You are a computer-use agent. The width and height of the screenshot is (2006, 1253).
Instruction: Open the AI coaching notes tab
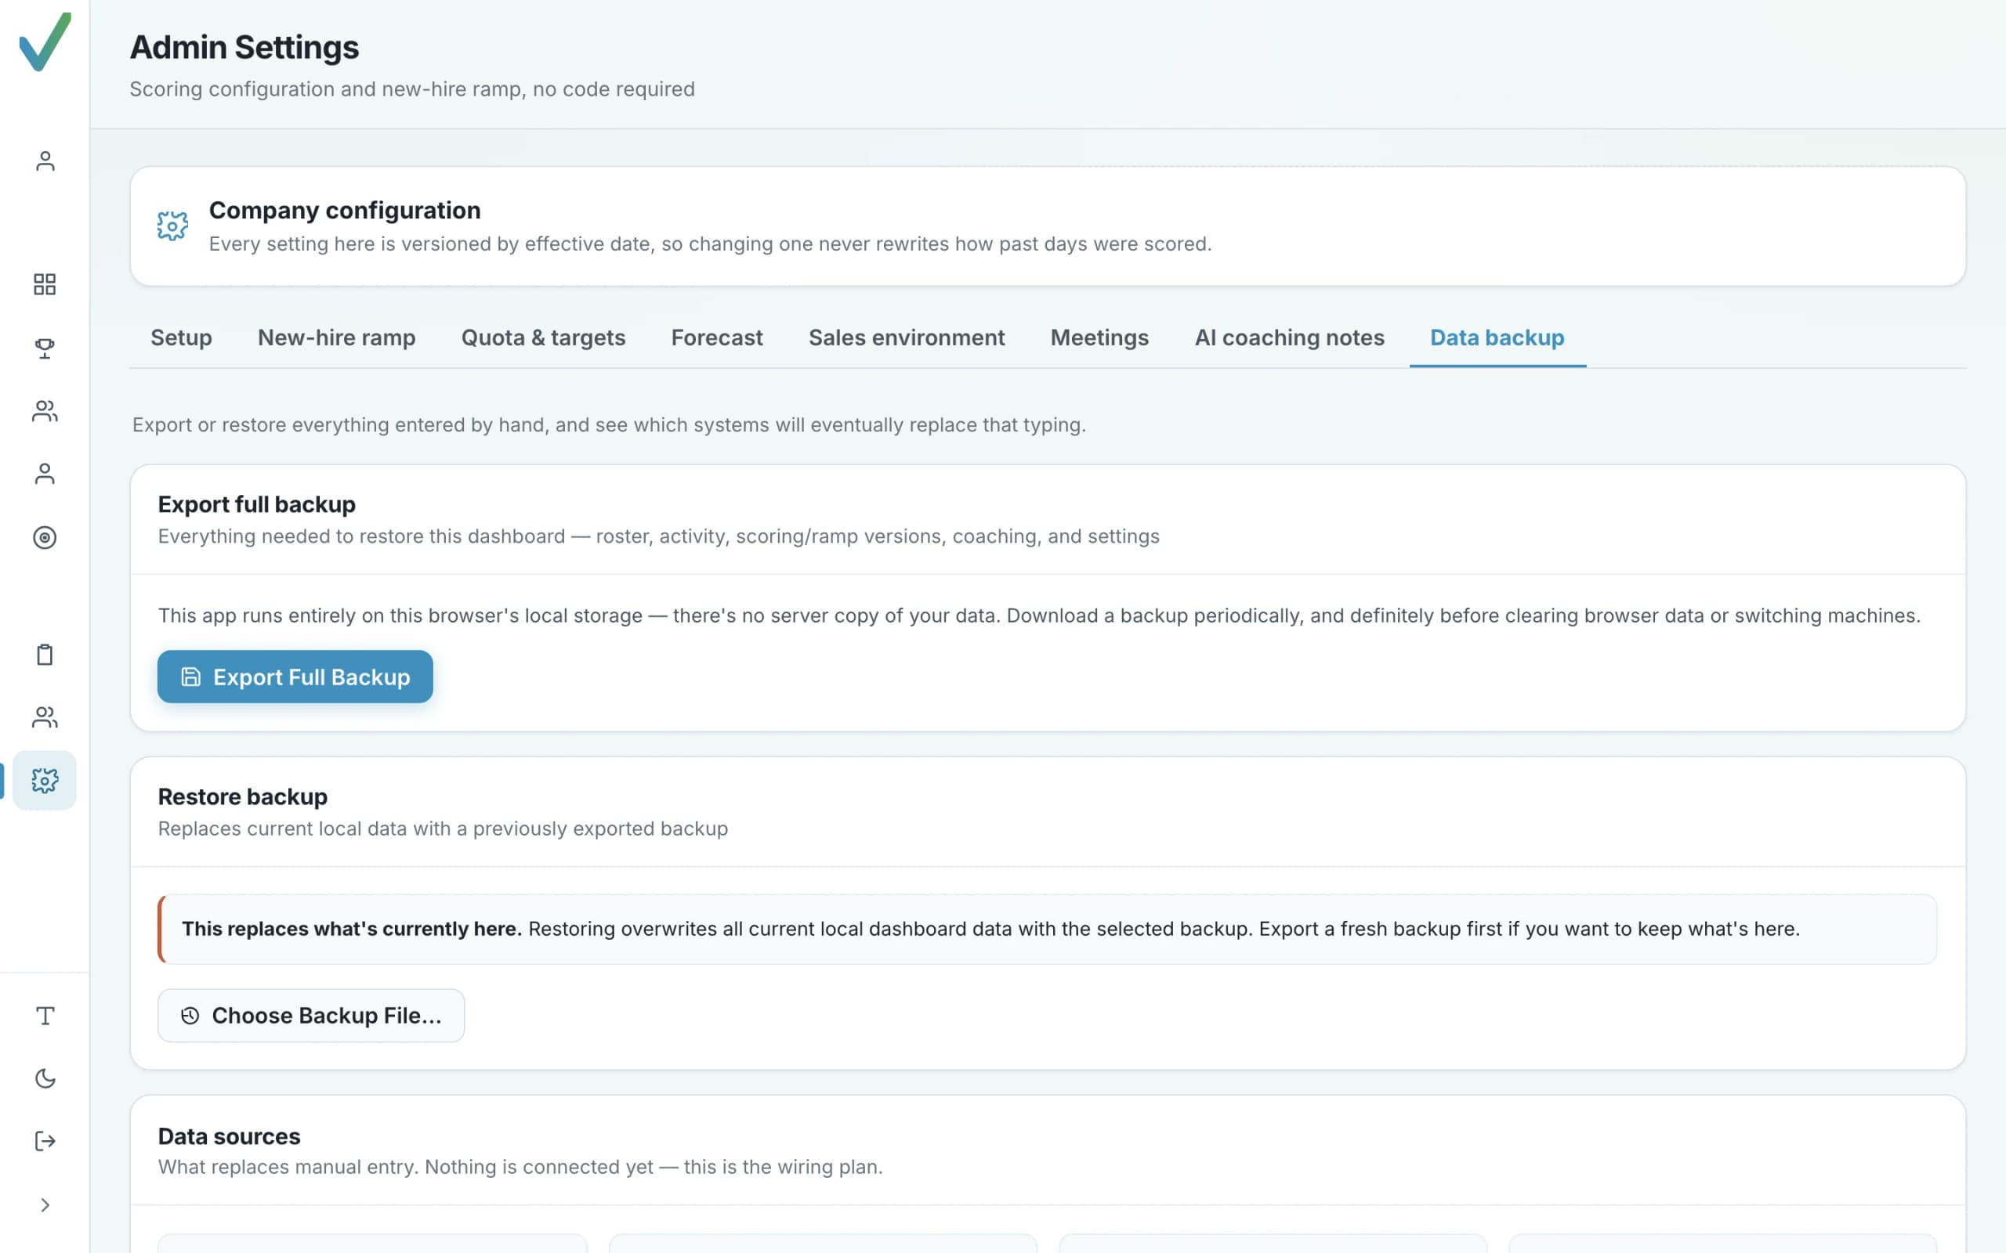tap(1289, 338)
